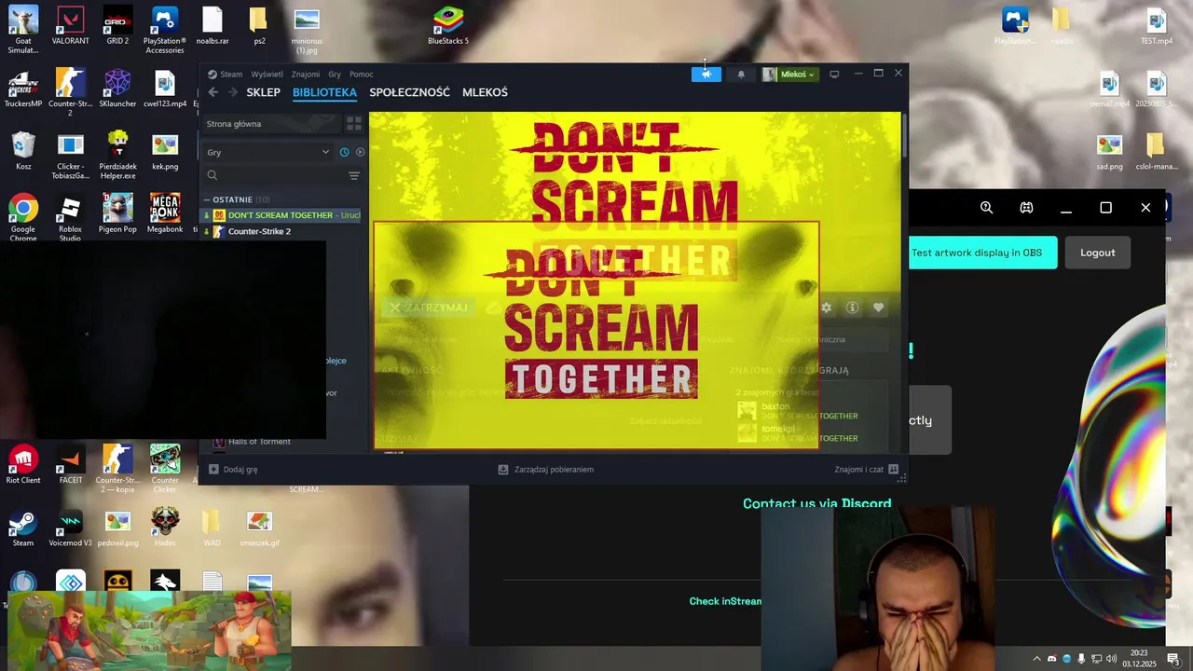The image size is (1193, 671).
Task: Toggle the recent activity clock filter
Action: coord(344,152)
